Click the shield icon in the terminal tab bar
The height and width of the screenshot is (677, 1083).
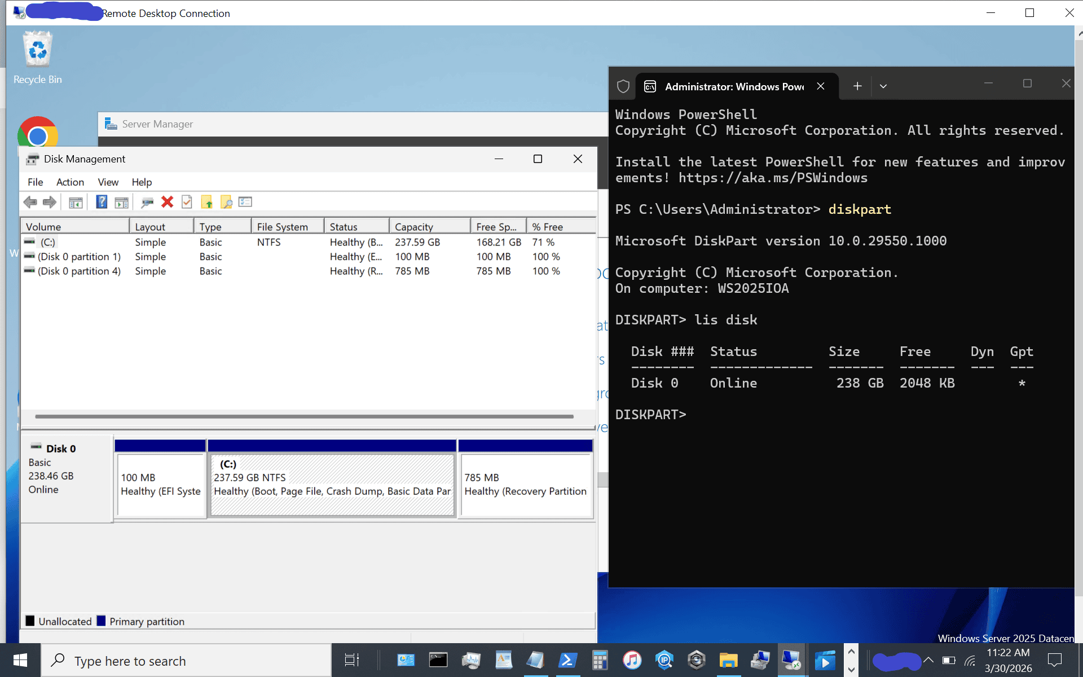[x=623, y=86]
